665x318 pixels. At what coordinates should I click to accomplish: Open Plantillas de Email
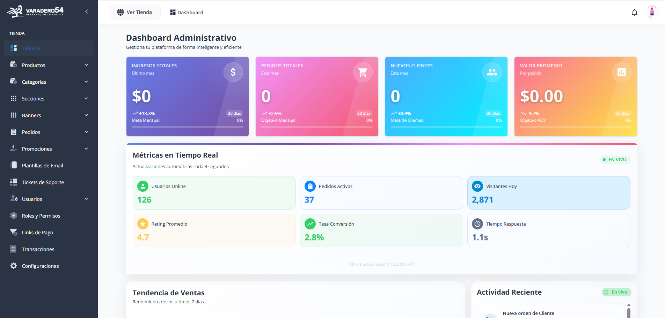click(42, 165)
